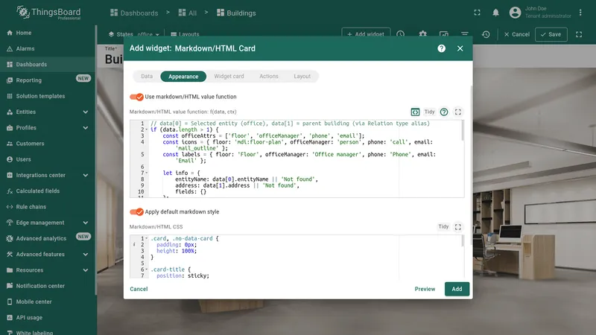596x335 pixels.
Task: Open Solution templates in the sidebar
Action: (48, 96)
